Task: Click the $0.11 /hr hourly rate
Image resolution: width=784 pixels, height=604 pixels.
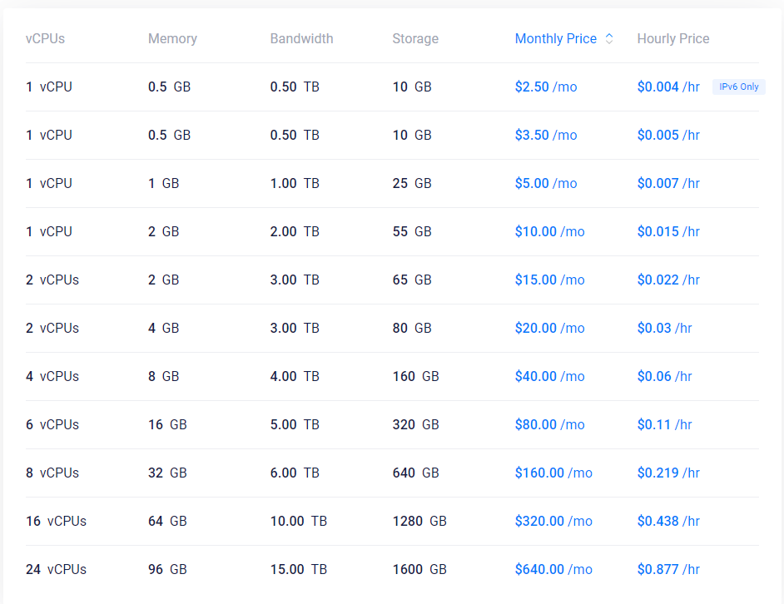Action: point(664,424)
